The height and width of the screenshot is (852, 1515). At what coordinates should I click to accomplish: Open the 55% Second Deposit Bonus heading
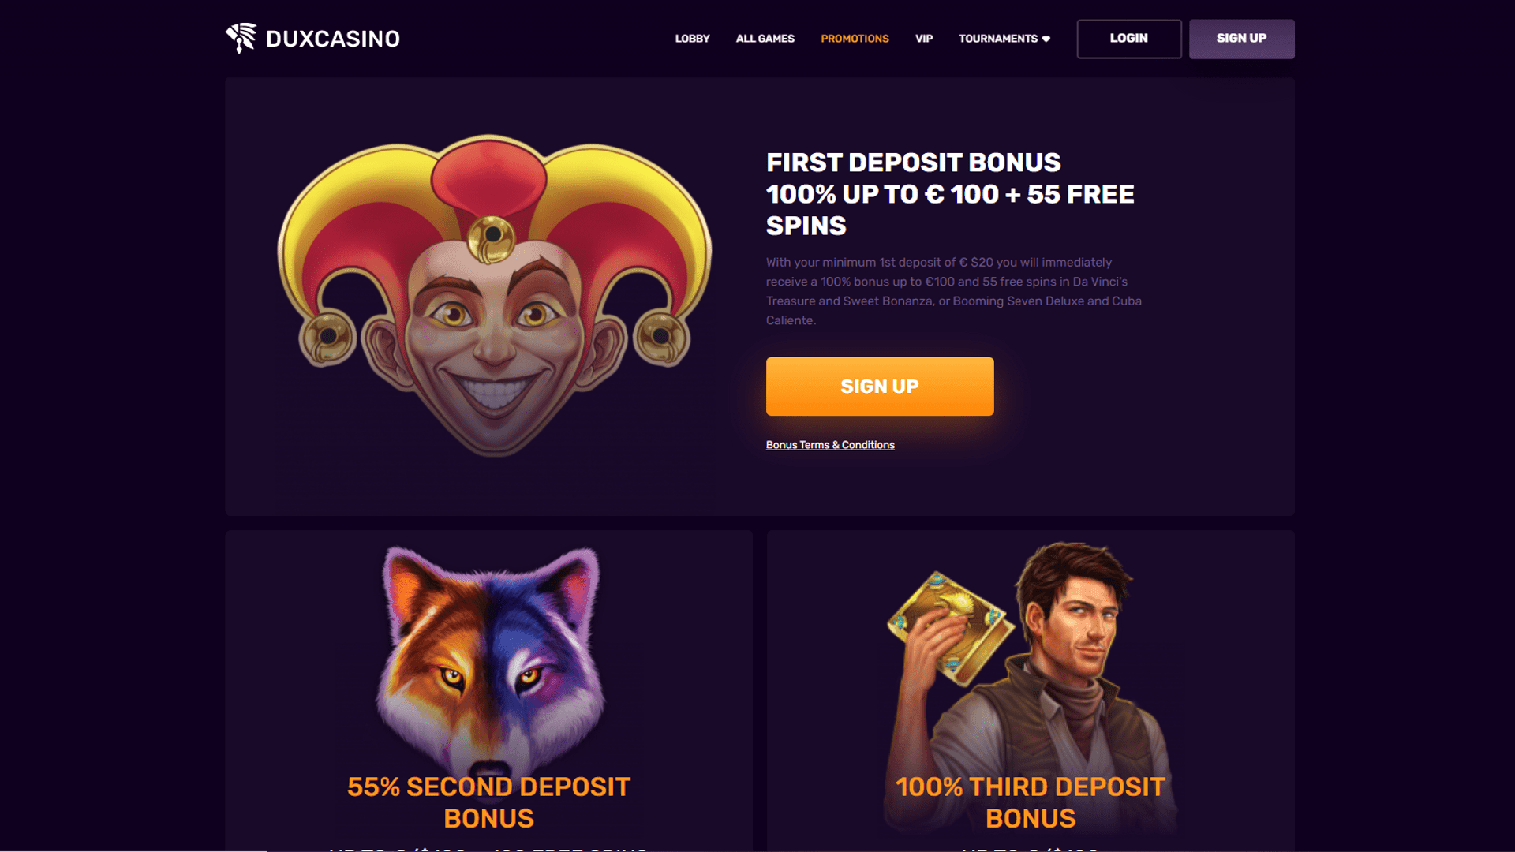click(x=489, y=802)
